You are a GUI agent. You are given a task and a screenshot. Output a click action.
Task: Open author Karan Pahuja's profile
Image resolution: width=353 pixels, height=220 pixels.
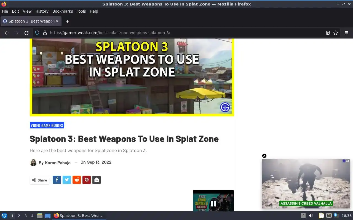tap(58, 163)
